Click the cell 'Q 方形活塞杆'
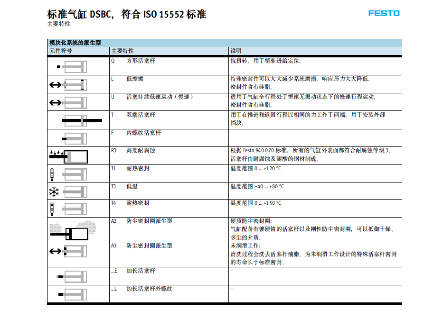Image resolution: width=443 pixels, height=328 pixels. pyautogui.click(x=133, y=61)
